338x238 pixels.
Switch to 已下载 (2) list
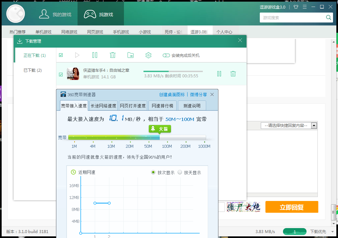tap(32, 70)
